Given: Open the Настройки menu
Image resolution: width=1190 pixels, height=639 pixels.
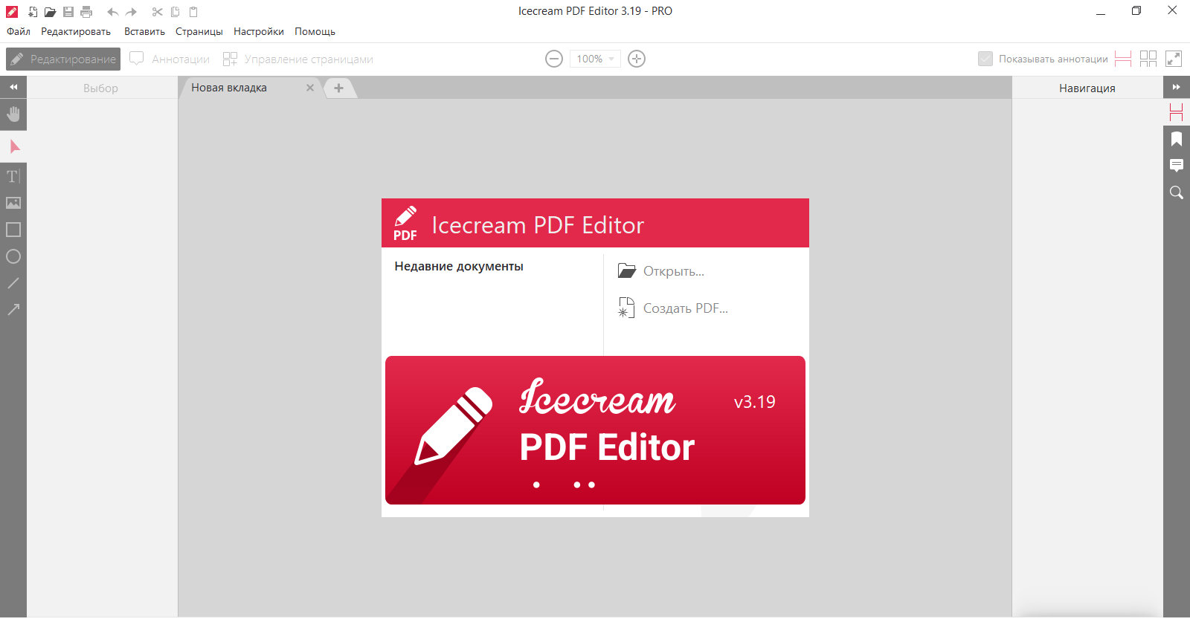Looking at the screenshot, I should coord(259,31).
